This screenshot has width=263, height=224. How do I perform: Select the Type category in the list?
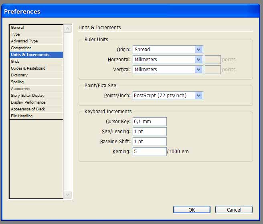click(x=36, y=34)
